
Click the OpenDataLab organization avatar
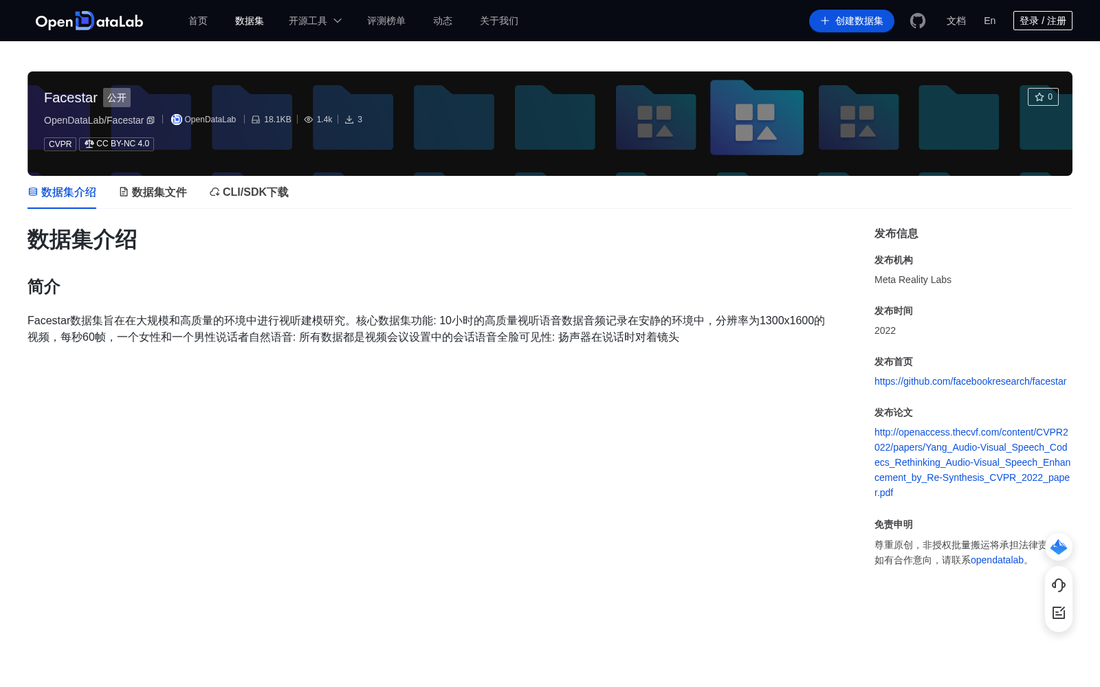coord(176,120)
